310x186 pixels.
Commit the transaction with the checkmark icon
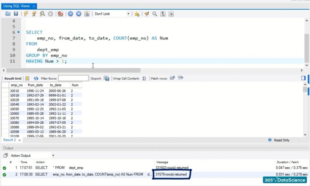point(71,14)
